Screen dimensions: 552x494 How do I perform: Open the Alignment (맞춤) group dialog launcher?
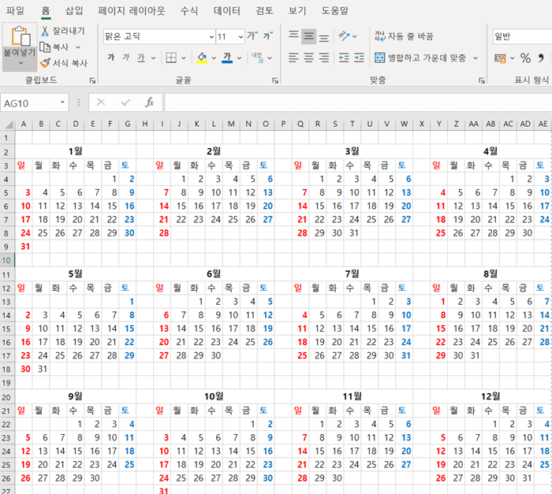(x=482, y=81)
